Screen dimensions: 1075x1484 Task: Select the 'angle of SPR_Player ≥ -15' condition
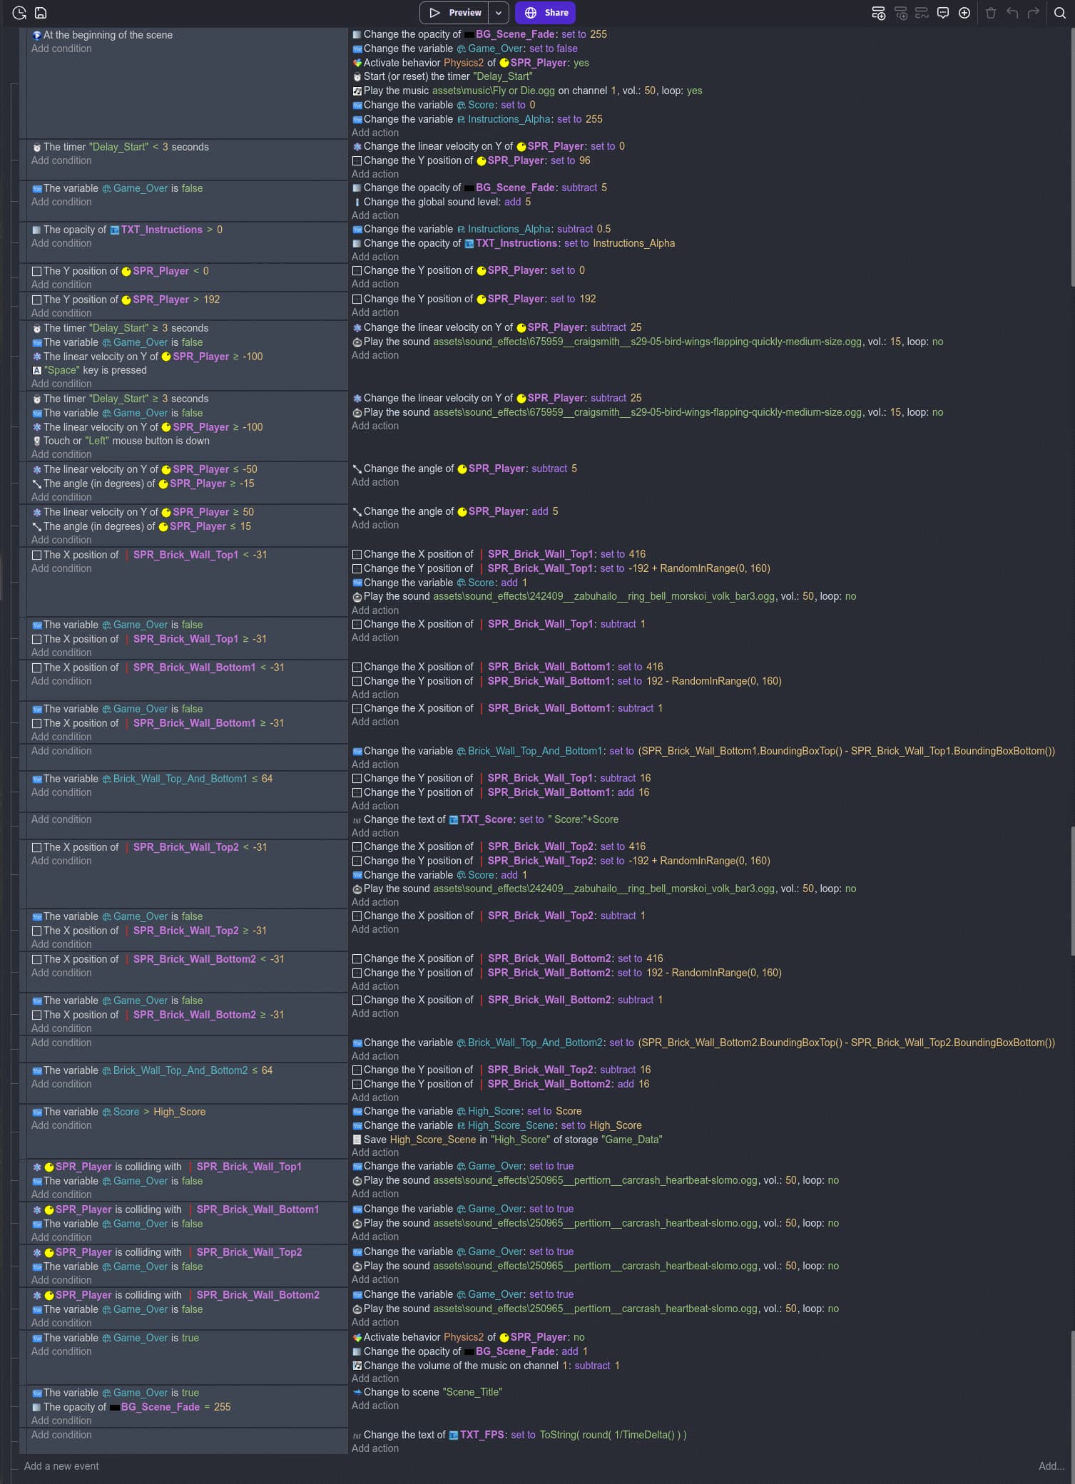(143, 484)
